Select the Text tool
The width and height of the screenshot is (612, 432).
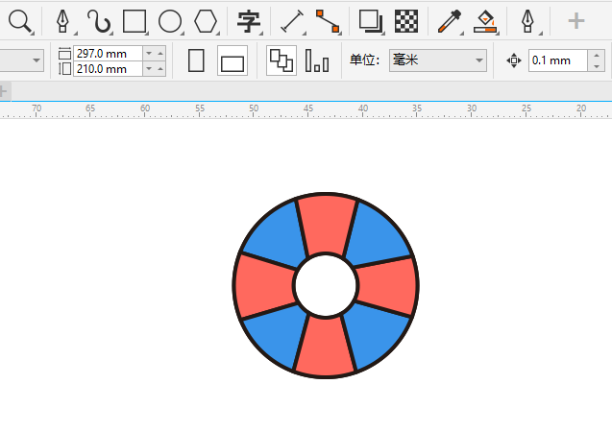tap(249, 21)
